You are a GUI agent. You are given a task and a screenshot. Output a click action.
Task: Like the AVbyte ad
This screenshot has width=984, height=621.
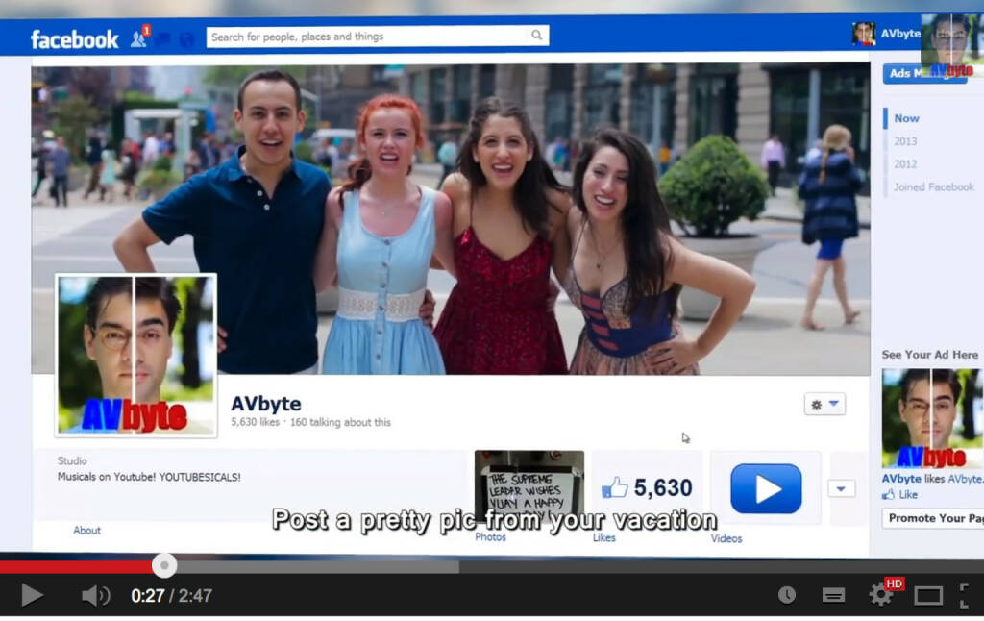[x=899, y=495]
